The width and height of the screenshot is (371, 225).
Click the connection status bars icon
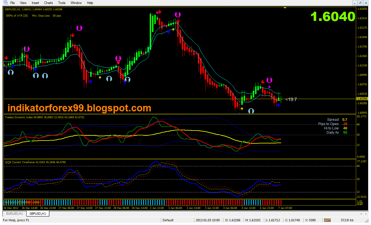[x=327, y=220]
